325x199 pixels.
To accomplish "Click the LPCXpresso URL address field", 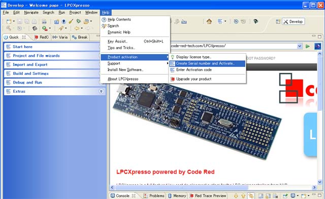I will (x=234, y=46).
